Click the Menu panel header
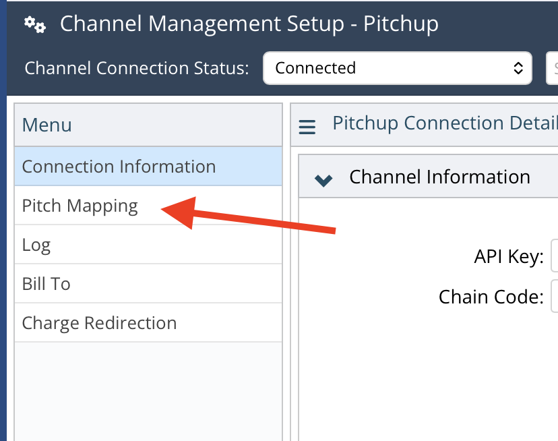This screenshot has height=441, width=558. tap(148, 125)
